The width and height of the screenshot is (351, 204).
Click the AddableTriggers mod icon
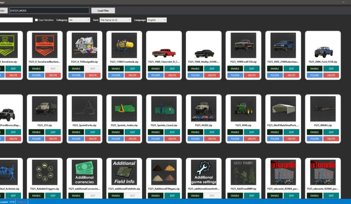pos(45,172)
